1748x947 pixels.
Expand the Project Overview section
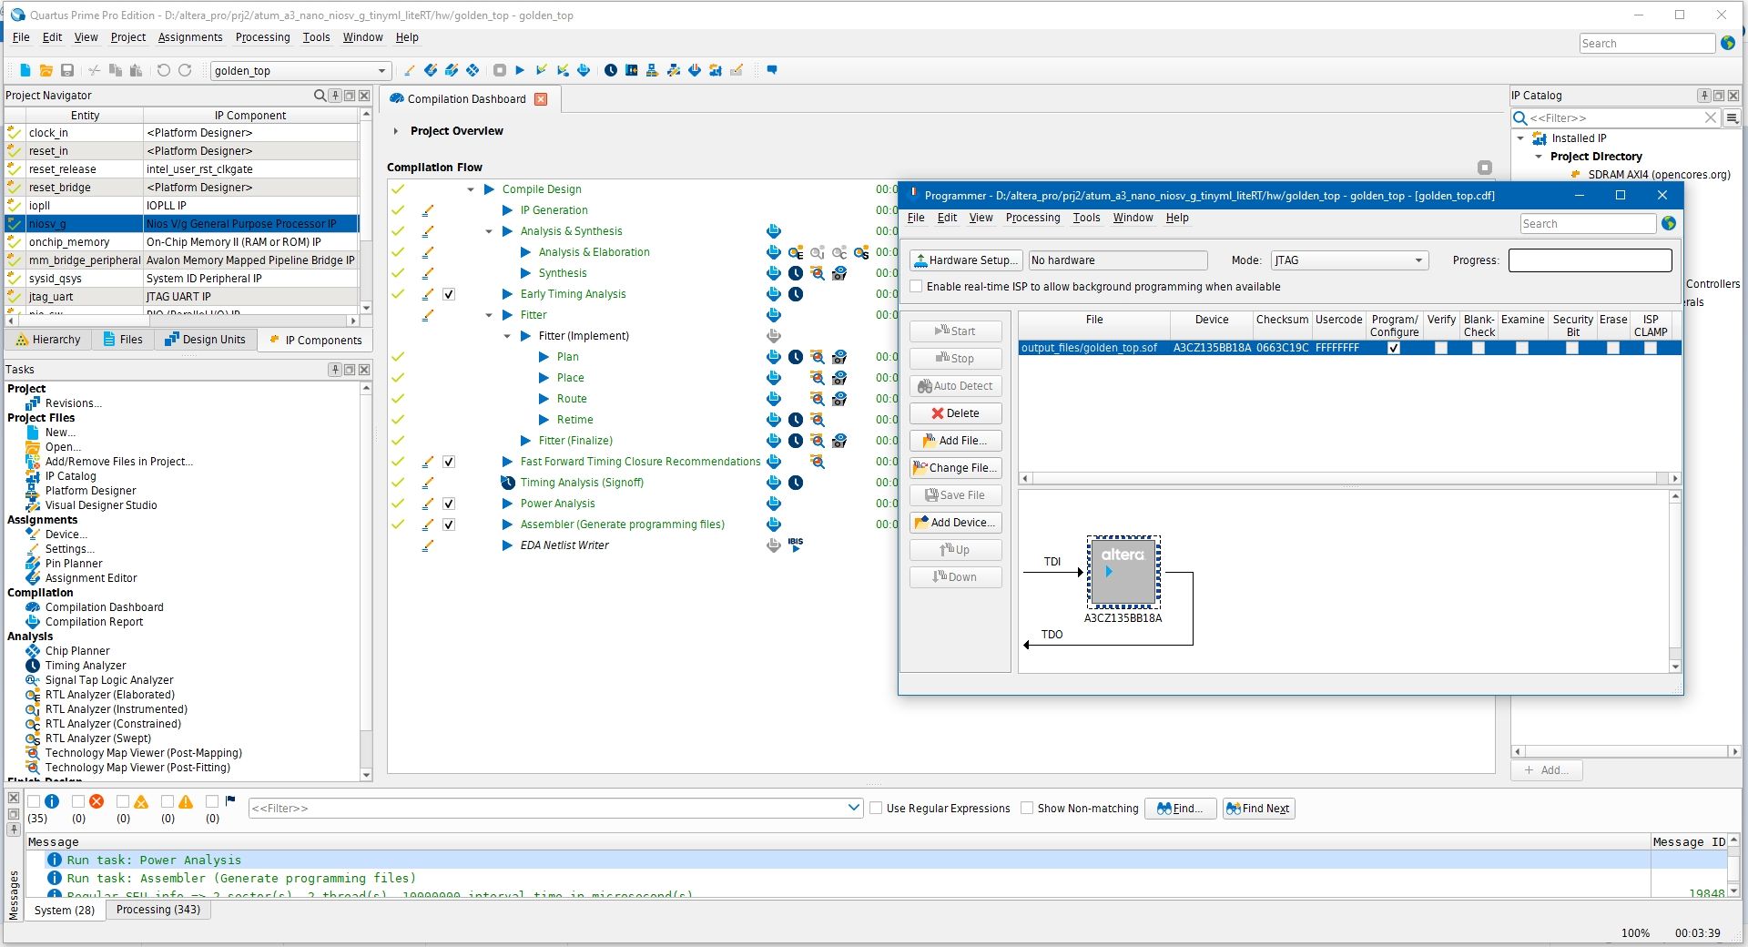point(396,131)
